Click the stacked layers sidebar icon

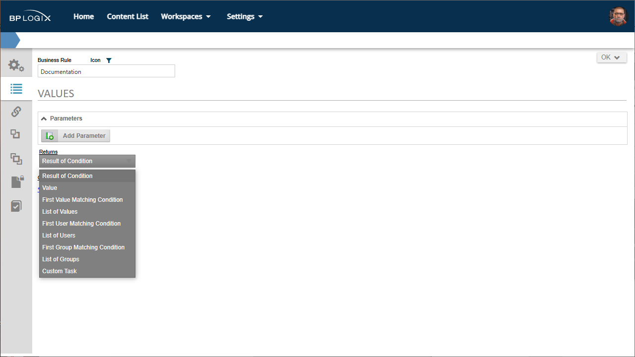(x=16, y=159)
